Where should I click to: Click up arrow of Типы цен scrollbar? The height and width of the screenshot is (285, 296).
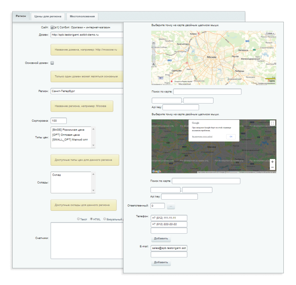tap(93, 129)
